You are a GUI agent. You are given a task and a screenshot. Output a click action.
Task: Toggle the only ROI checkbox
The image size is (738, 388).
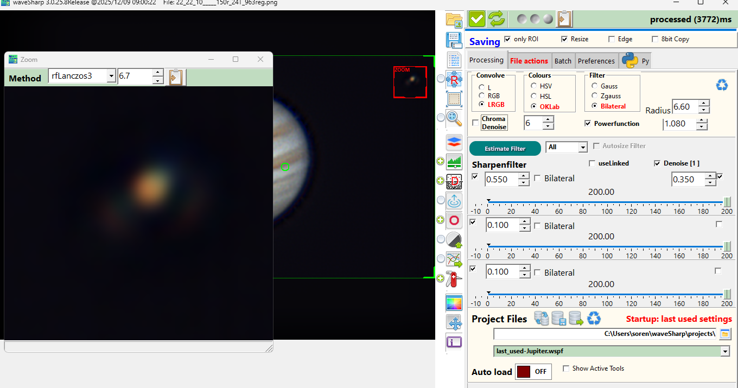click(x=507, y=39)
